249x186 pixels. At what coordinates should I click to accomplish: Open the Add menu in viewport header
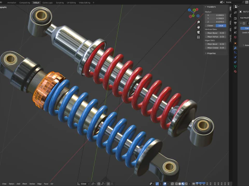18,184
